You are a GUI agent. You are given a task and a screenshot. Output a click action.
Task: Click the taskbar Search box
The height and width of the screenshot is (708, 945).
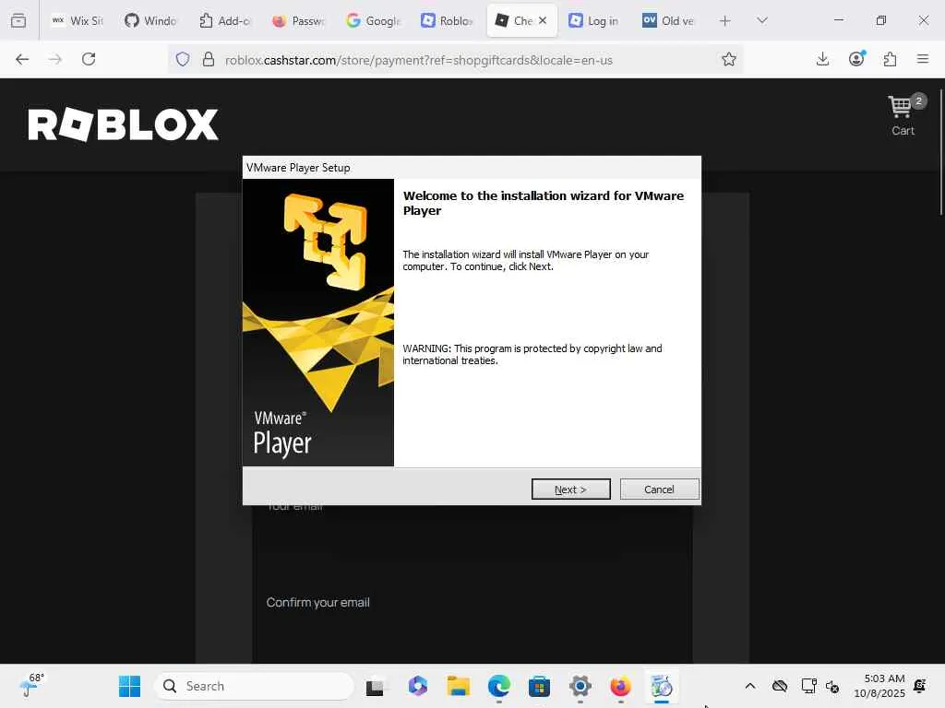(255, 686)
